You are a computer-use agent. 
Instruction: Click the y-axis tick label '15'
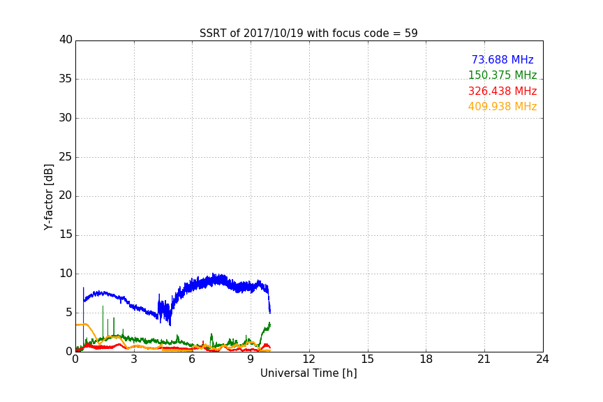tap(66, 234)
